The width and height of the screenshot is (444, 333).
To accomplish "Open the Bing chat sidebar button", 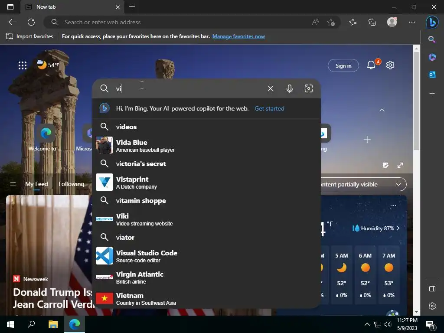I will click(432, 22).
